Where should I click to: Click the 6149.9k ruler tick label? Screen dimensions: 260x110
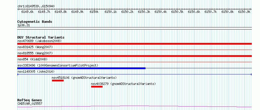click(77, 12)
